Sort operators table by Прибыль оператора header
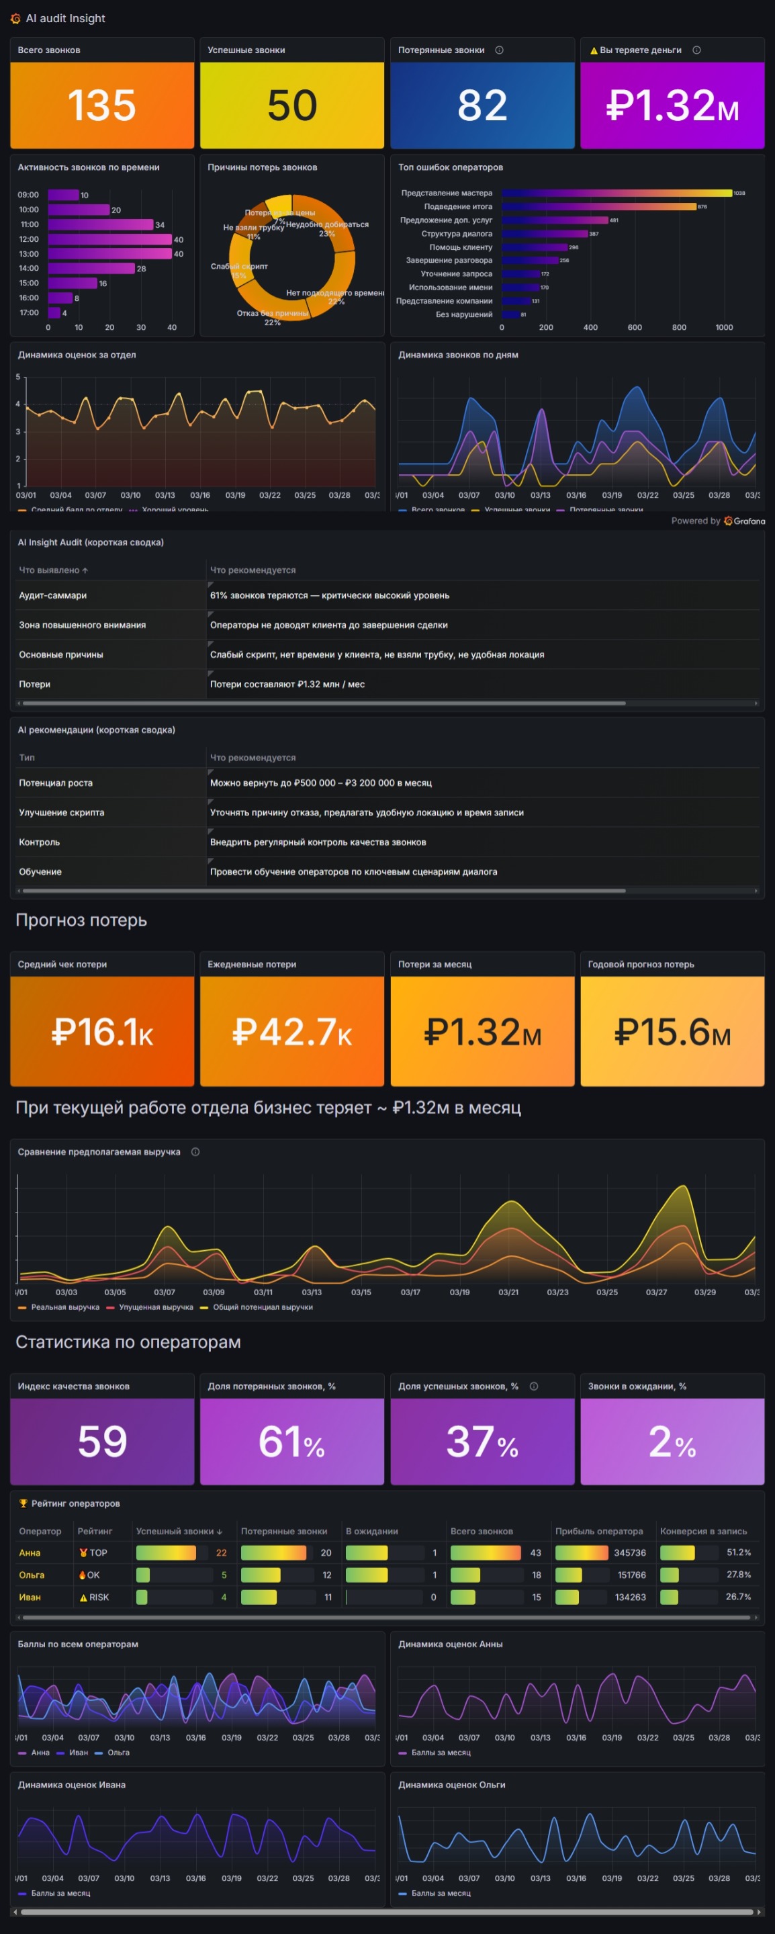 coord(598,1532)
